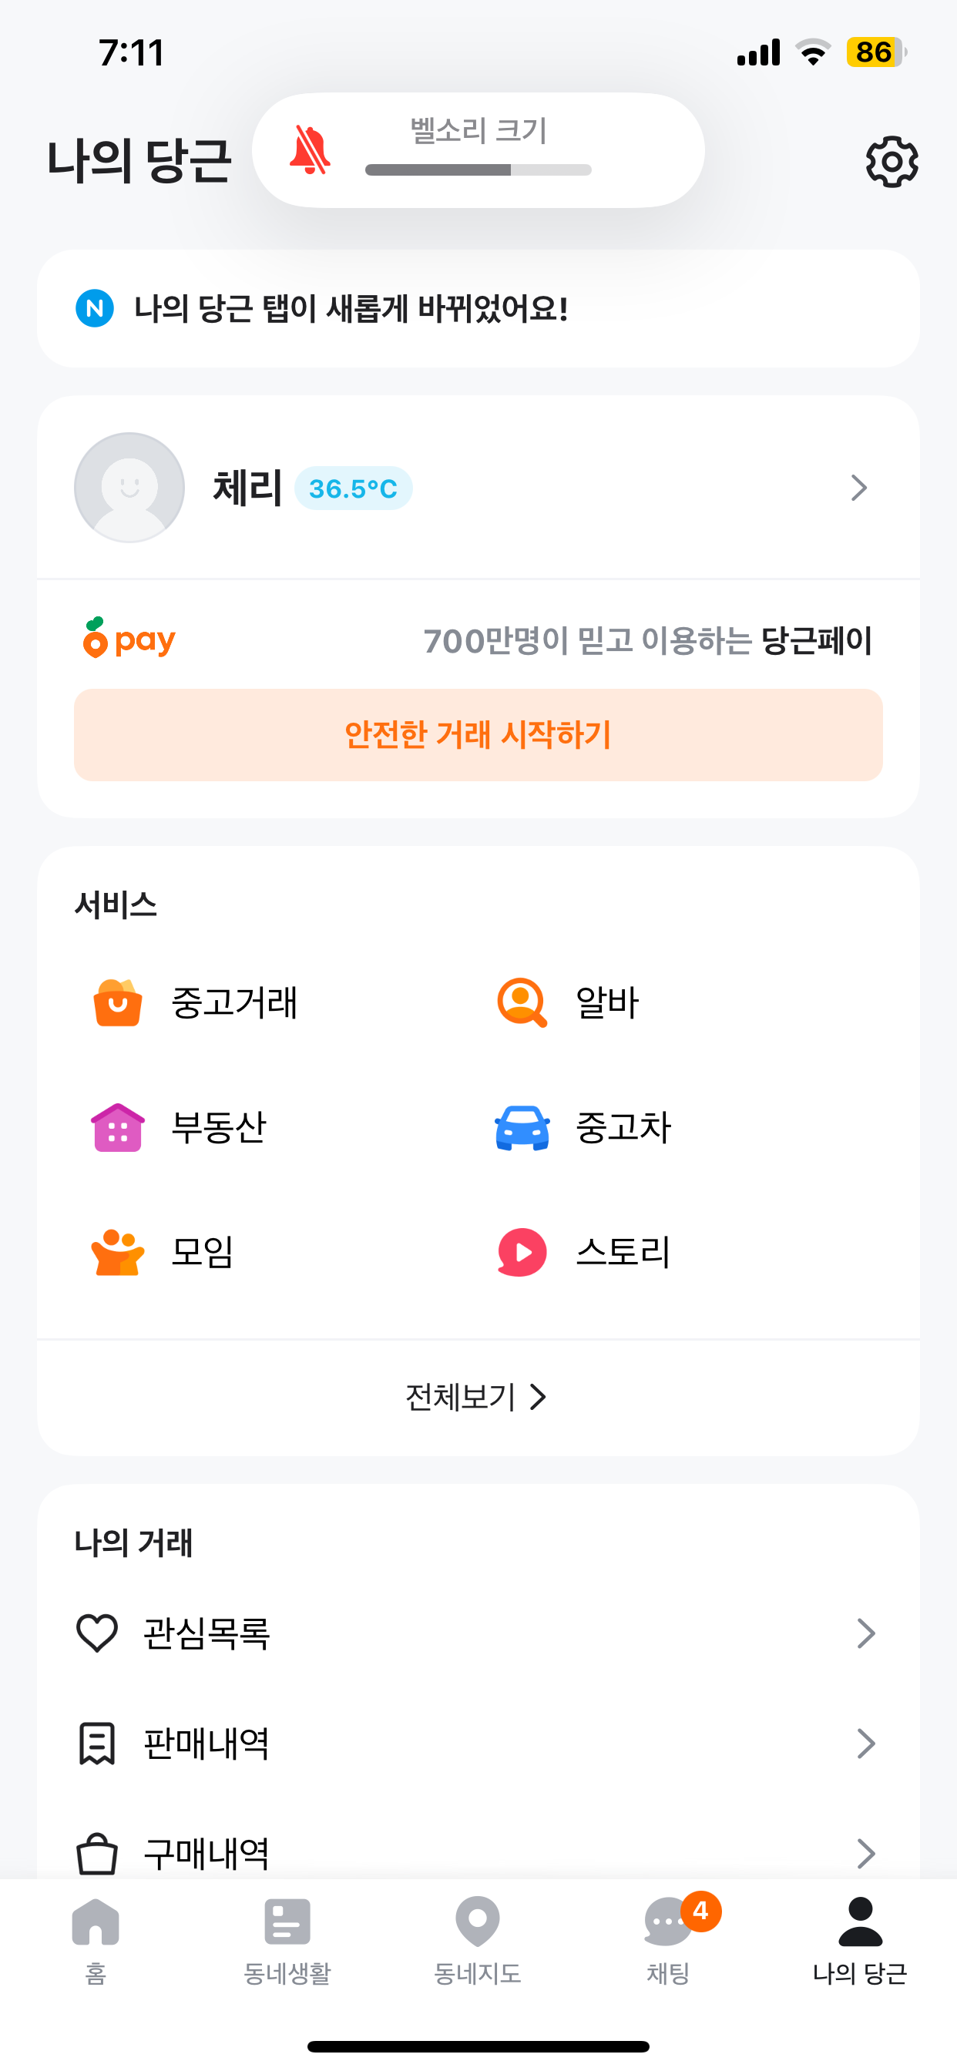Tap the 관심목록 heart icon
The image size is (957, 2071).
pyautogui.click(x=97, y=1633)
